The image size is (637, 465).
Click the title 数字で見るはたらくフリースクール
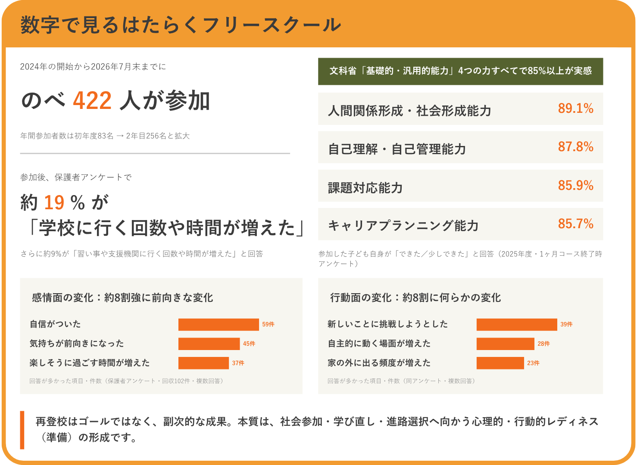tap(181, 25)
